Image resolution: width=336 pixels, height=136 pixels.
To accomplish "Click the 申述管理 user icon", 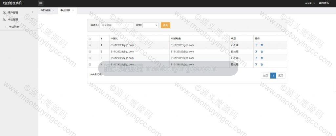I will tap(4, 19).
